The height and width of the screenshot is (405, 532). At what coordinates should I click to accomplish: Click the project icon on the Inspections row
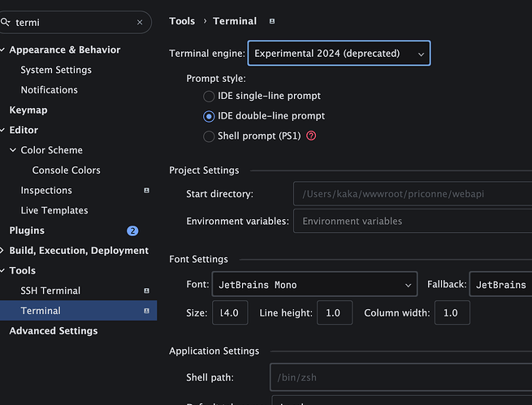pos(146,191)
